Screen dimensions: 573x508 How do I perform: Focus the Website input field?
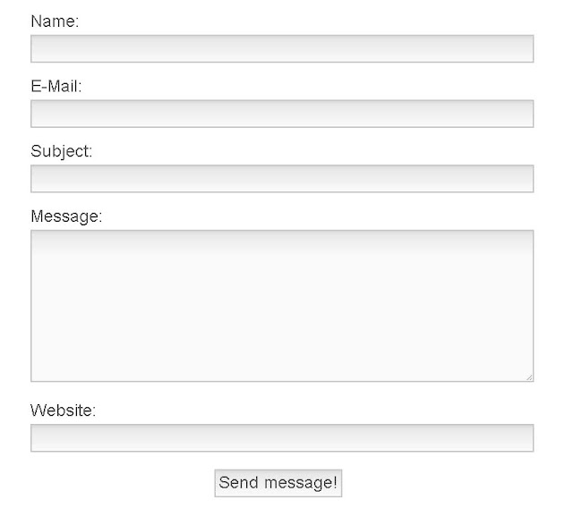tap(282, 438)
